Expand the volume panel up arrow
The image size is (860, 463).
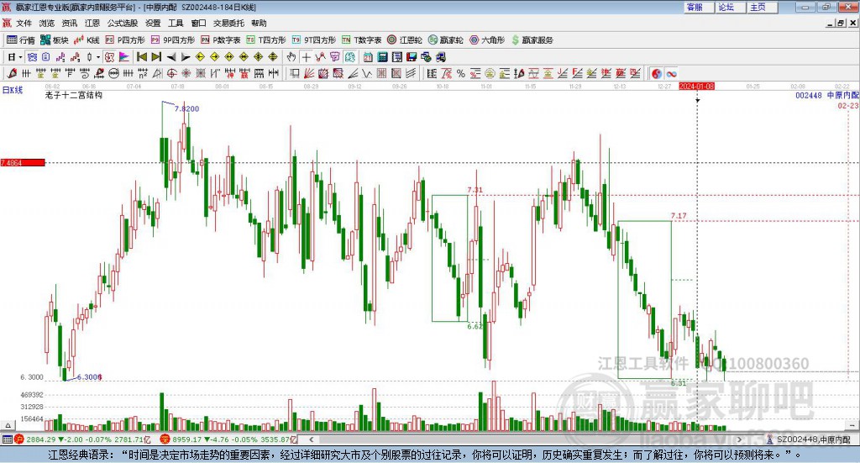(x=8, y=425)
